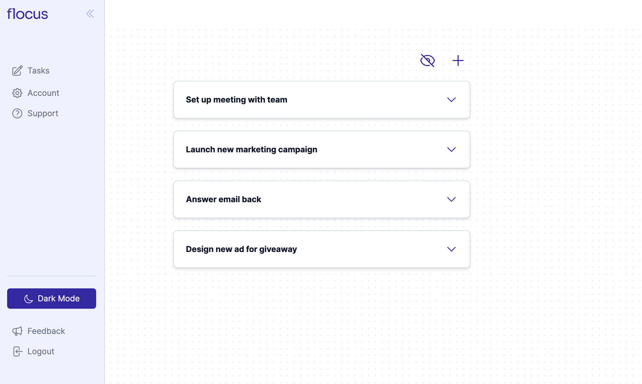Viewport: 642px width, 384px height.
Task: Select 'Answer email back' task card title
Action: [224, 199]
